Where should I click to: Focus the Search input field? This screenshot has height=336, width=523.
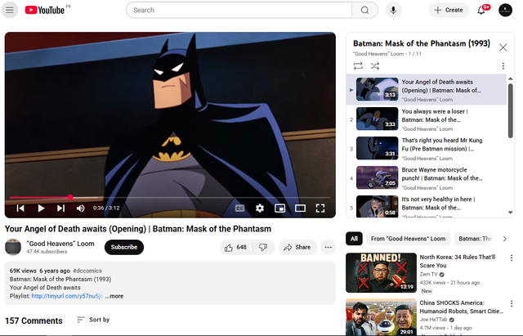[239, 10]
